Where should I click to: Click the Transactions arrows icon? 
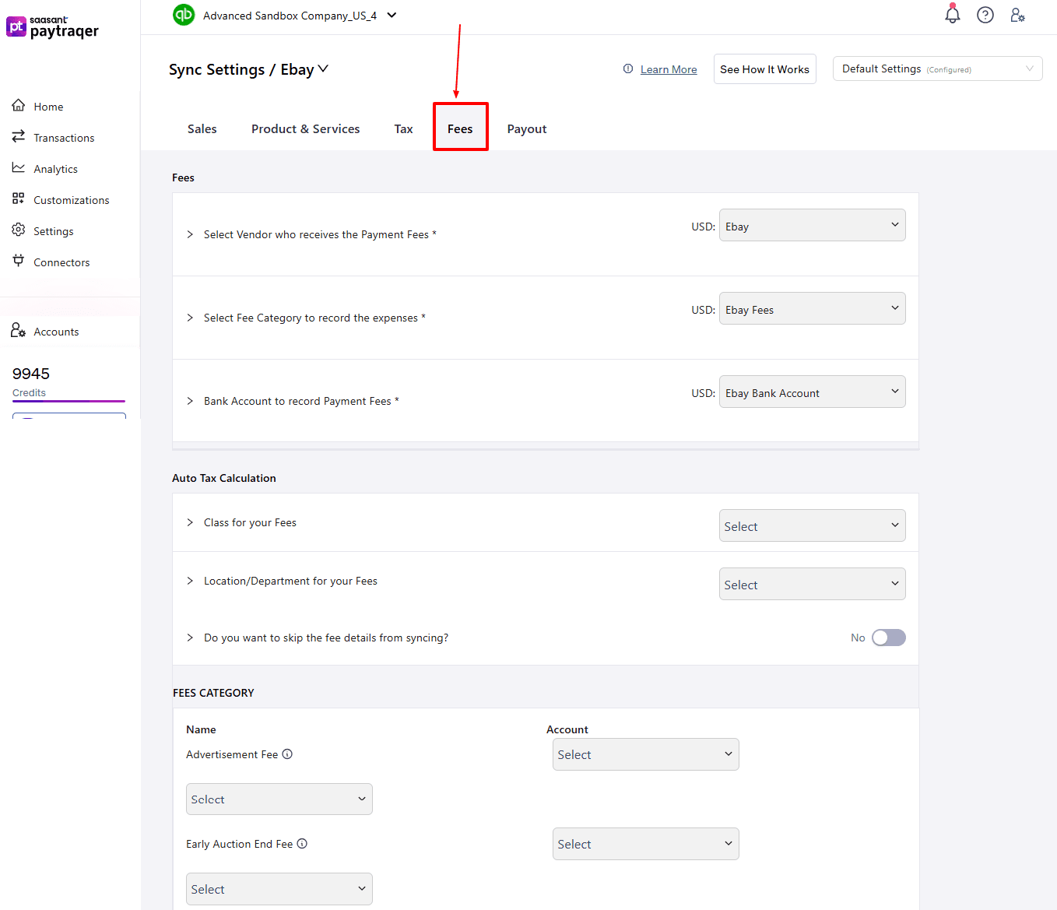tap(19, 136)
